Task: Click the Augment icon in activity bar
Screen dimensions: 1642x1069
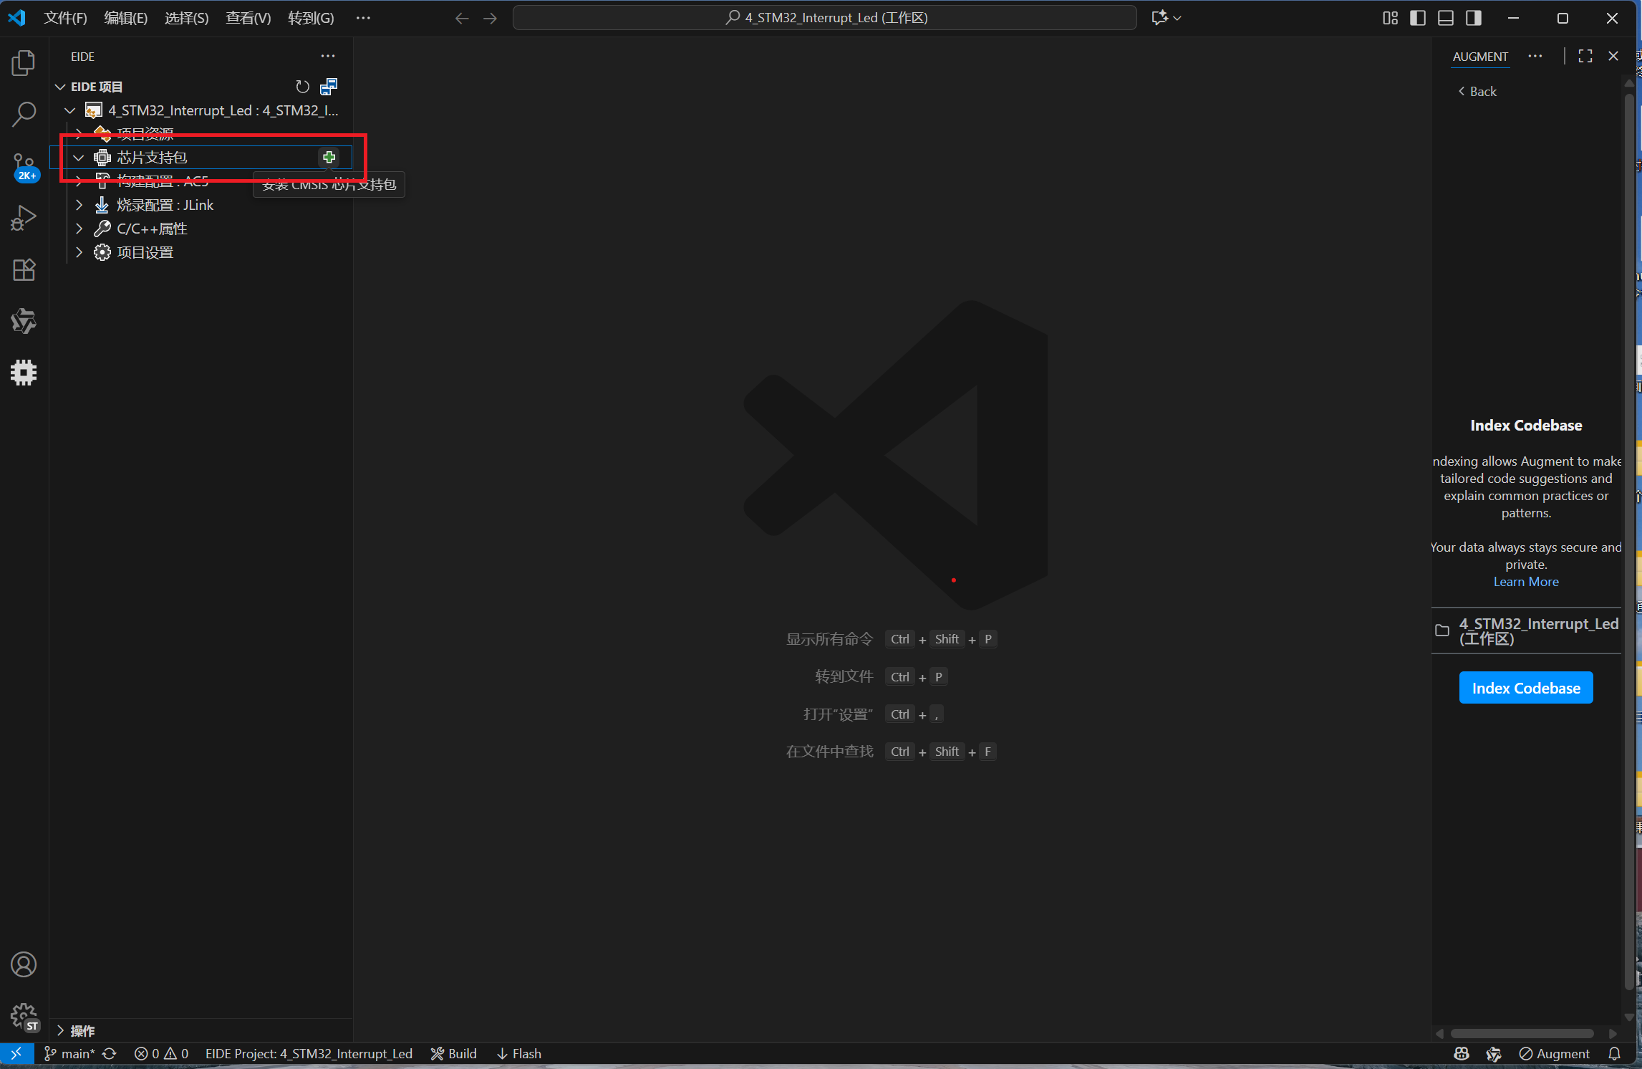Action: pyautogui.click(x=24, y=321)
